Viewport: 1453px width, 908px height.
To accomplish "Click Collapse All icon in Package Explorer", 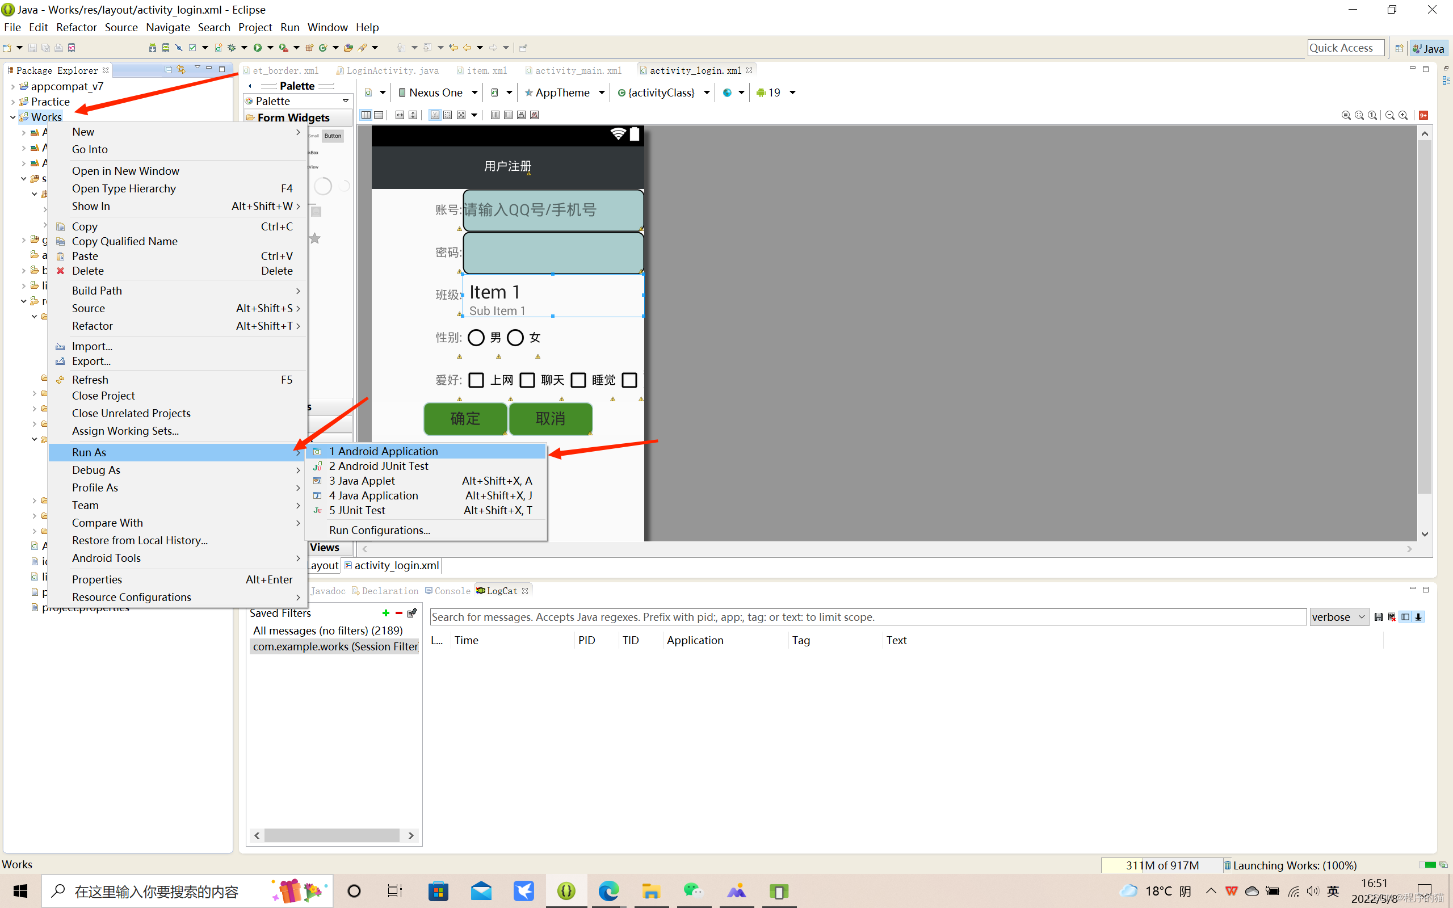I will coord(168,70).
